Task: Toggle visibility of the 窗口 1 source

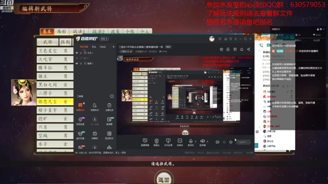Action: pyautogui.click(x=77, y=58)
